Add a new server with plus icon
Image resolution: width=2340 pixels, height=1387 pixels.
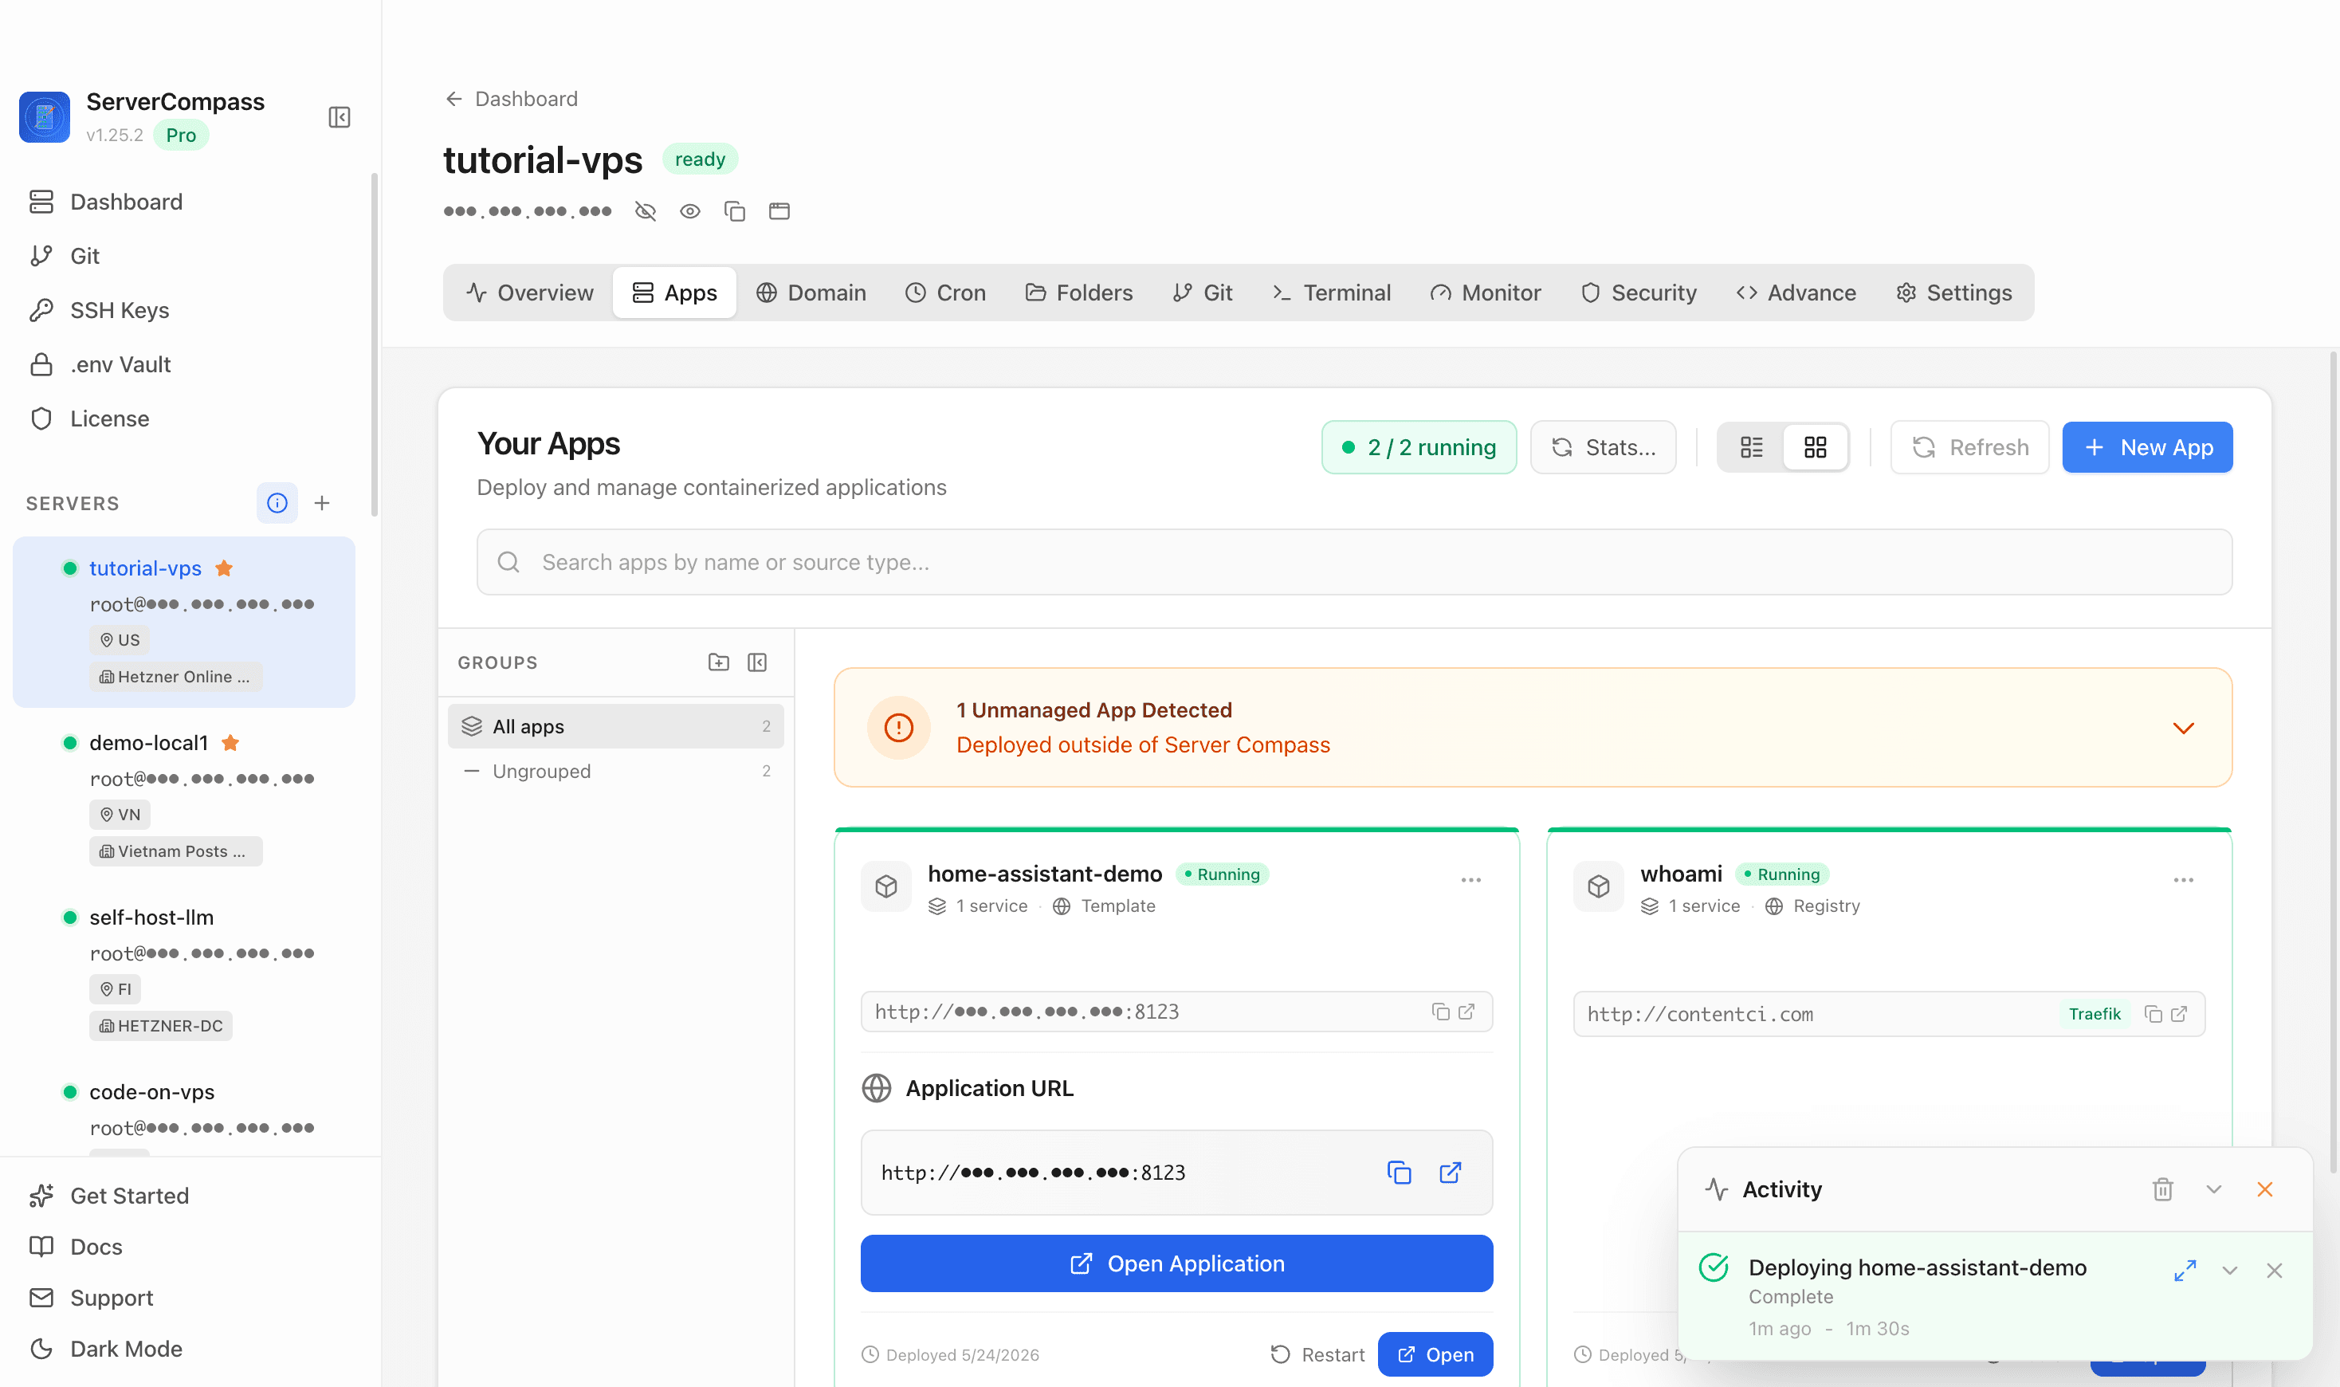tap(323, 503)
